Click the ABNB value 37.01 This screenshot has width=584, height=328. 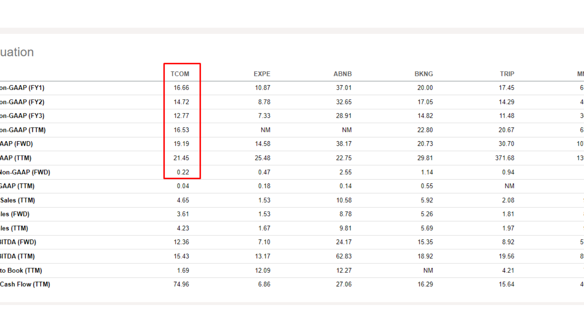point(344,88)
